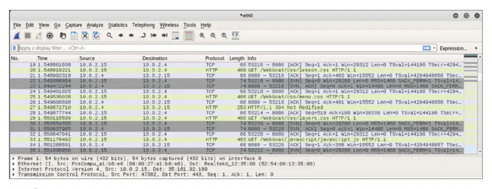This screenshot has height=189, width=492.
Task: Zoom out the packet text
Action: point(213,36)
